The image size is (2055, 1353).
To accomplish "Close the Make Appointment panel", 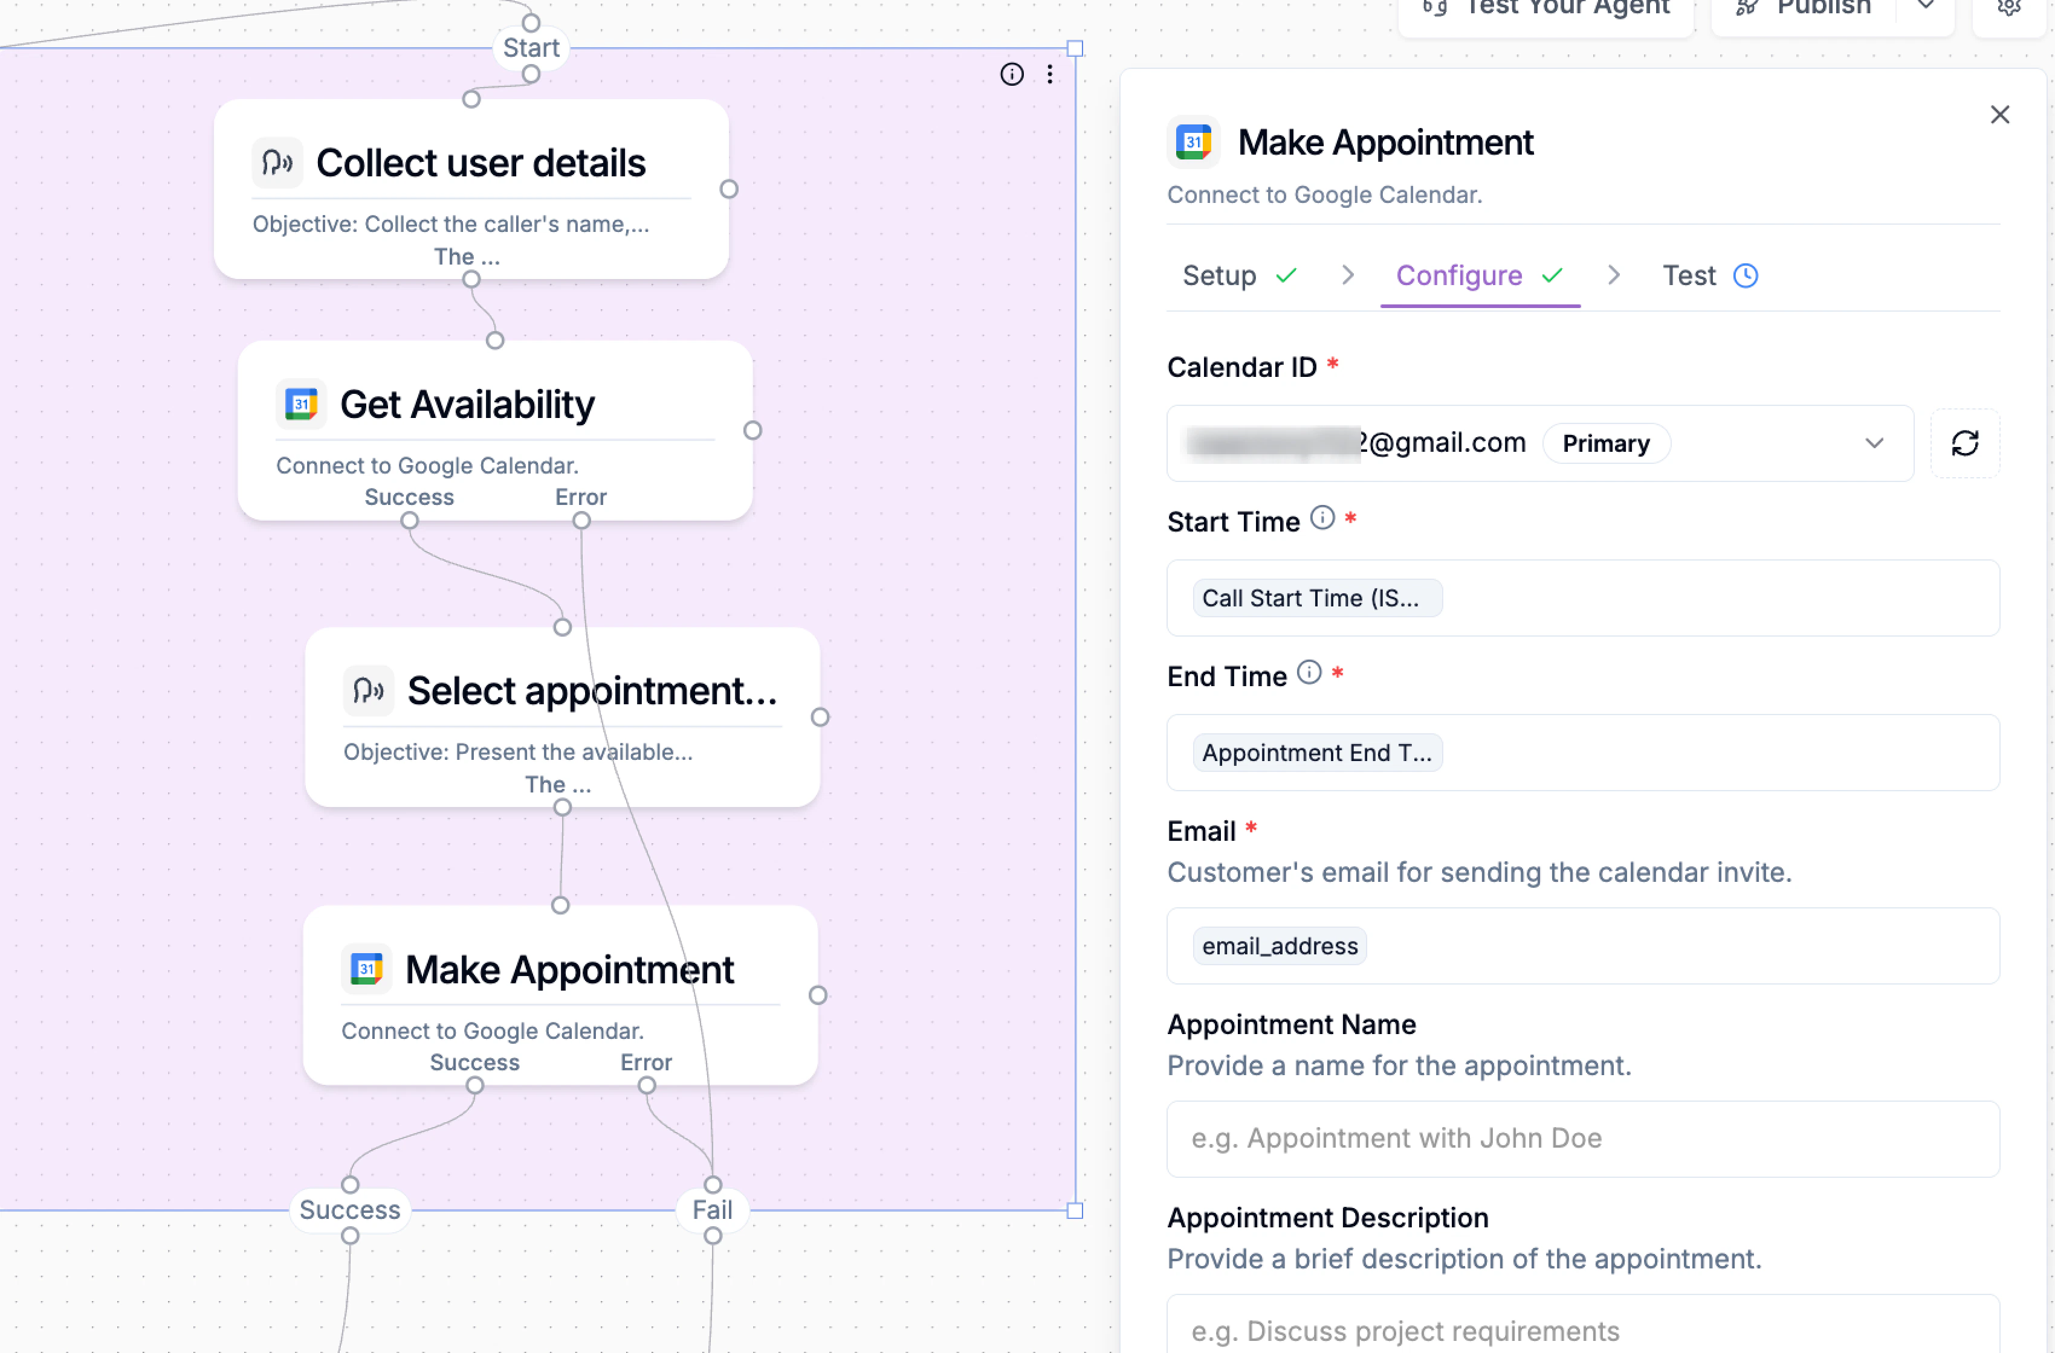I will click(1999, 115).
